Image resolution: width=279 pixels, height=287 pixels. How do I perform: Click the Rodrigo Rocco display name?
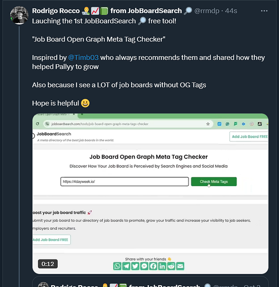[56, 11]
